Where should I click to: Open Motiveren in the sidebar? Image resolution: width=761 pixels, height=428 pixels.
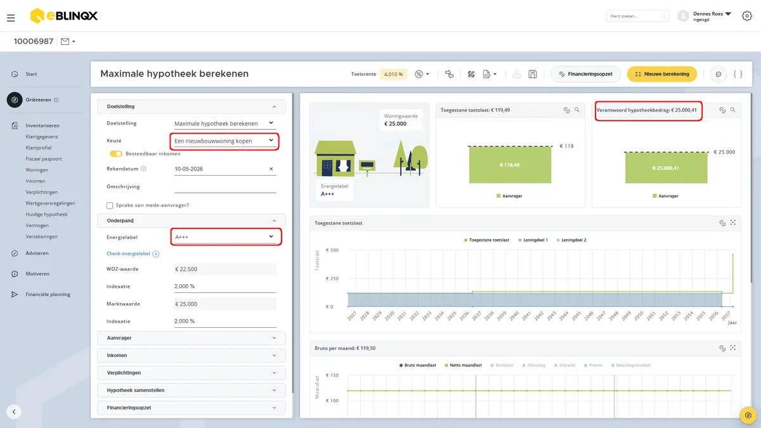click(x=37, y=274)
